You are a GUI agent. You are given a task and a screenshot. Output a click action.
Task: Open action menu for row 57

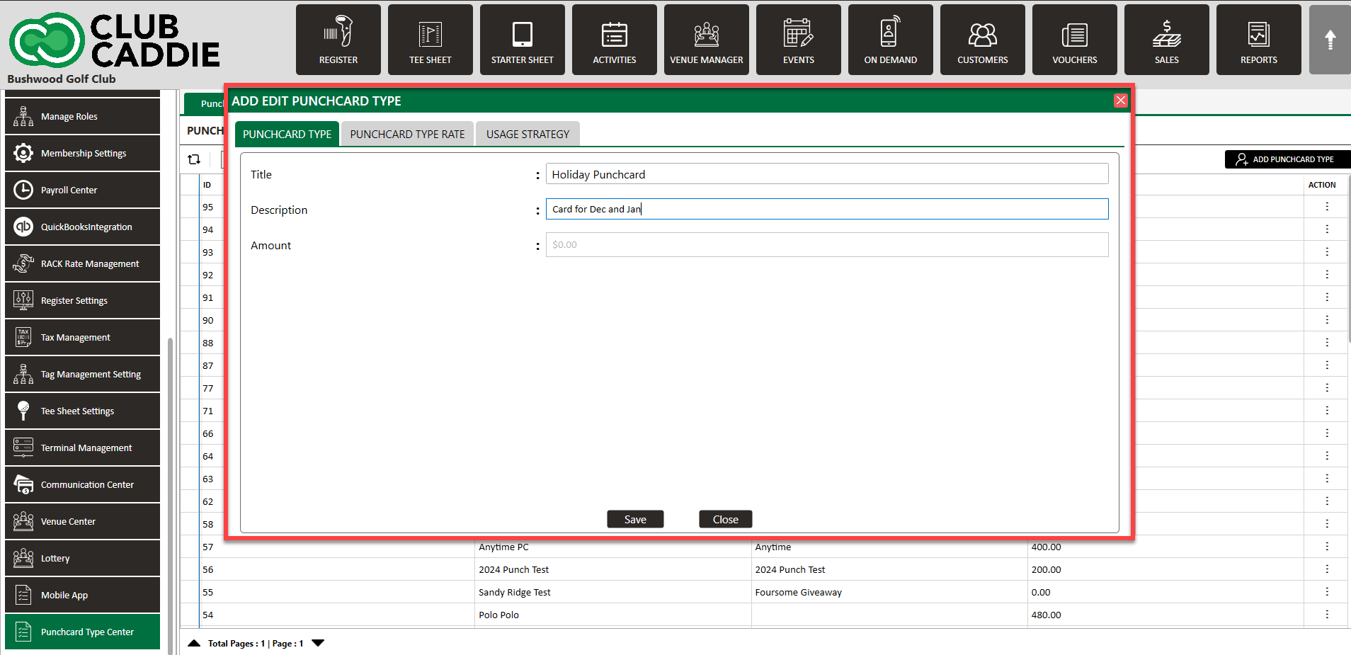[x=1326, y=547]
